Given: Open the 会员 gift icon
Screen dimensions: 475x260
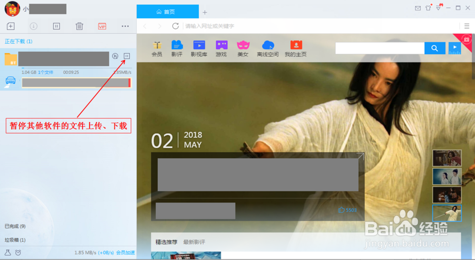Looking at the screenshot, I should pos(157,49).
